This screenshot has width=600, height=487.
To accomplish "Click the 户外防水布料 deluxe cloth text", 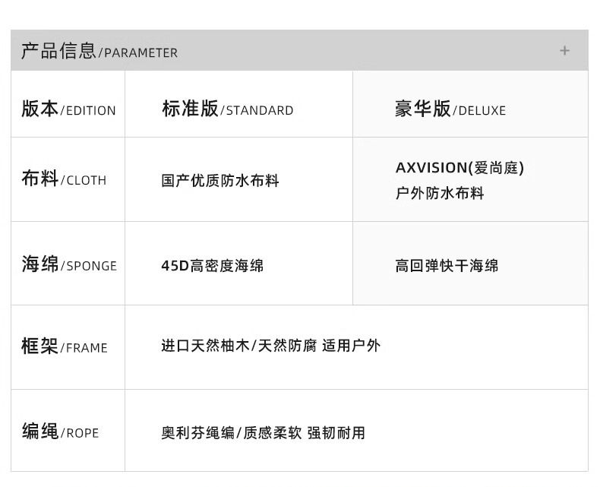I will pos(440,193).
